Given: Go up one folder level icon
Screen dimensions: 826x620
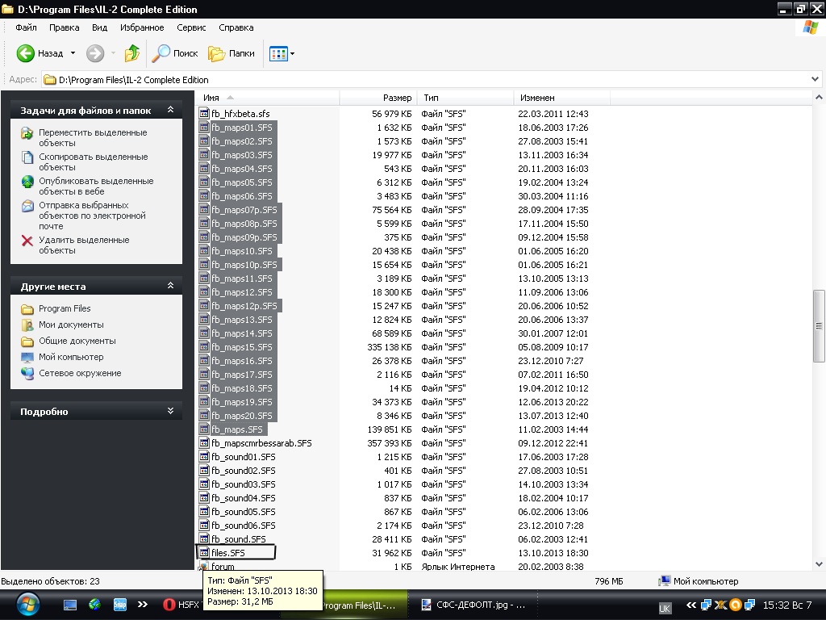Looking at the screenshot, I should pos(131,53).
